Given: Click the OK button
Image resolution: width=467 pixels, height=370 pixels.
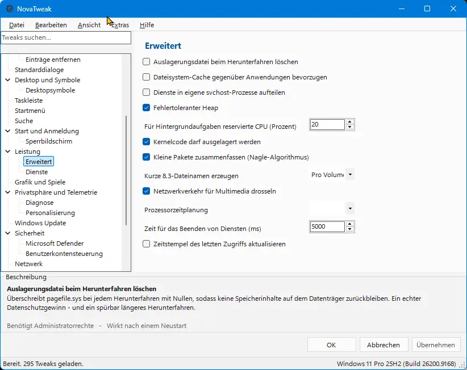Looking at the screenshot, I should 331,344.
